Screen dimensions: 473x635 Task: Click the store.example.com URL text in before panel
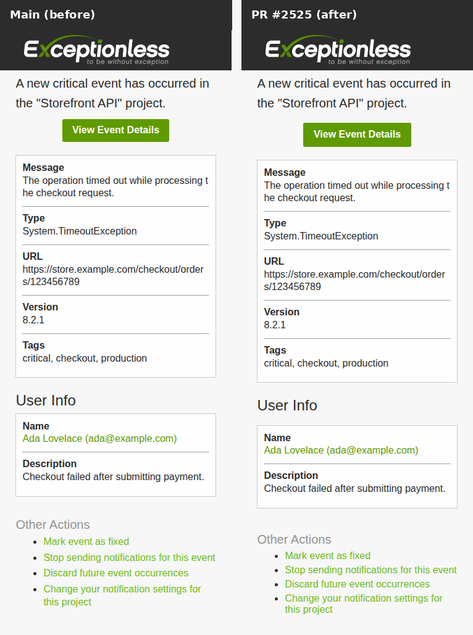tap(113, 275)
